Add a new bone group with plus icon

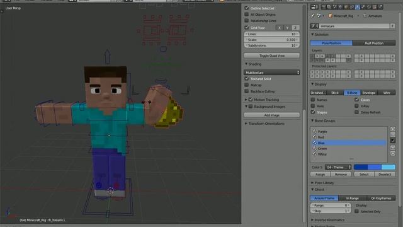point(392,129)
